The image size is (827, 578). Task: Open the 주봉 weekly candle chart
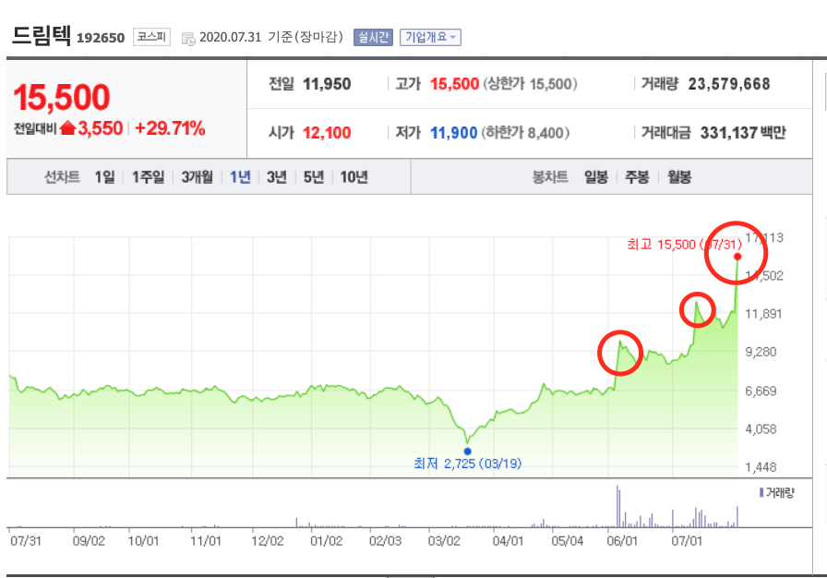(637, 177)
